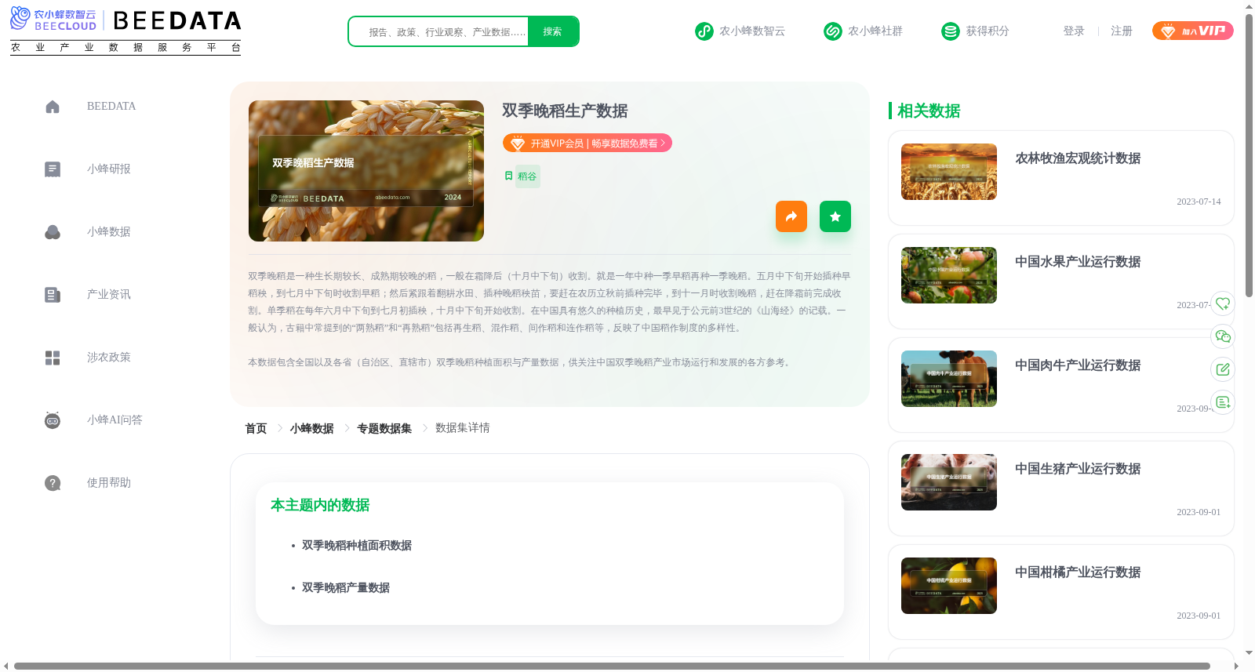The height and width of the screenshot is (672, 1255).
Task: Click the orange share arrow button
Action: tap(791, 216)
